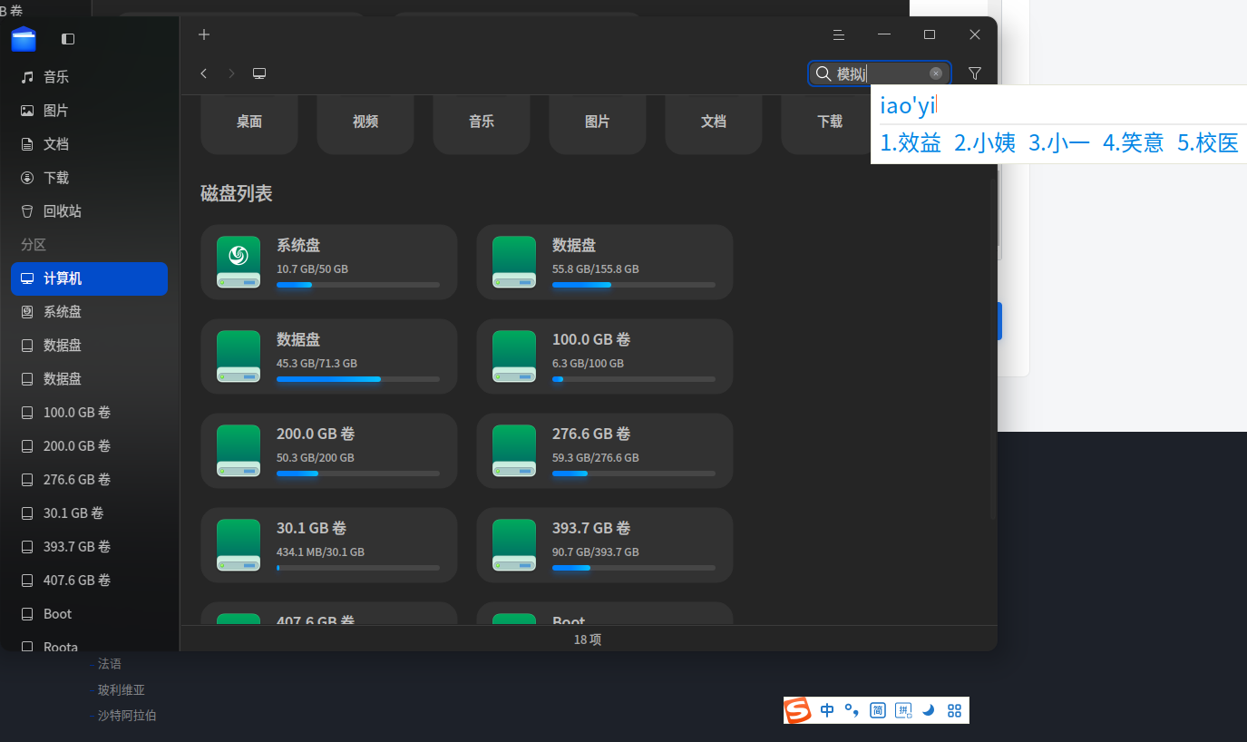
Task: Open the 30.1 GB 卷 disk card icon
Action: tap(239, 545)
